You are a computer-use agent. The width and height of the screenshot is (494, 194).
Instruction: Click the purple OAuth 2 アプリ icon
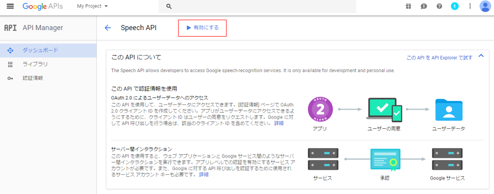(x=320, y=110)
